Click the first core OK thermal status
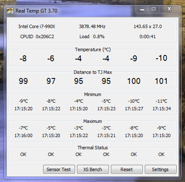The width and height of the screenshot is (185, 182). click(x=23, y=154)
